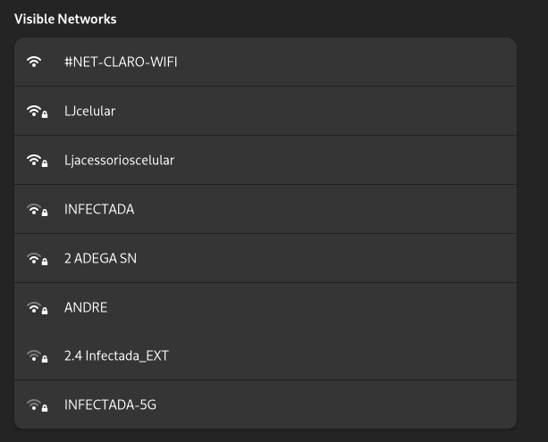
Task: Click the Visible Networks heading
Action: (x=65, y=20)
